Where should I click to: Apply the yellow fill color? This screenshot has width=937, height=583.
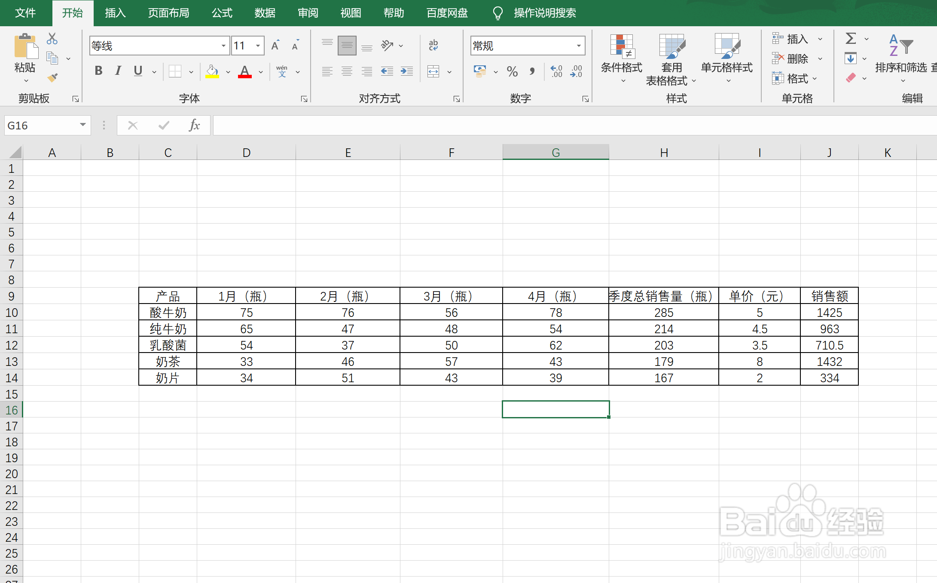tap(212, 71)
